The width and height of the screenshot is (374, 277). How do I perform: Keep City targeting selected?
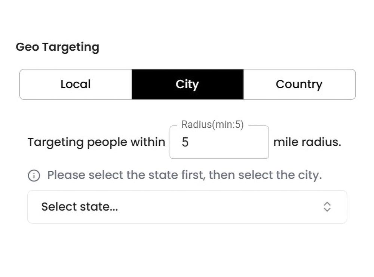(187, 84)
